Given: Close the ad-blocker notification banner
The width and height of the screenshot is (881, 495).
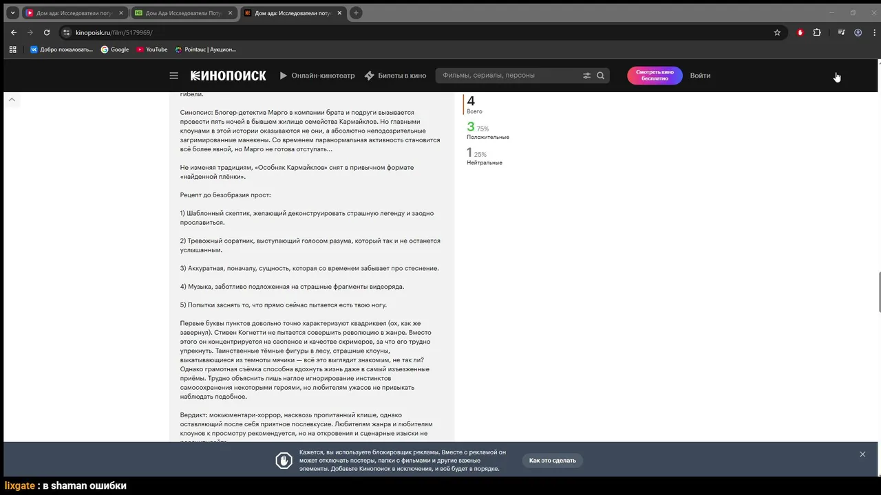Looking at the screenshot, I should [862, 454].
